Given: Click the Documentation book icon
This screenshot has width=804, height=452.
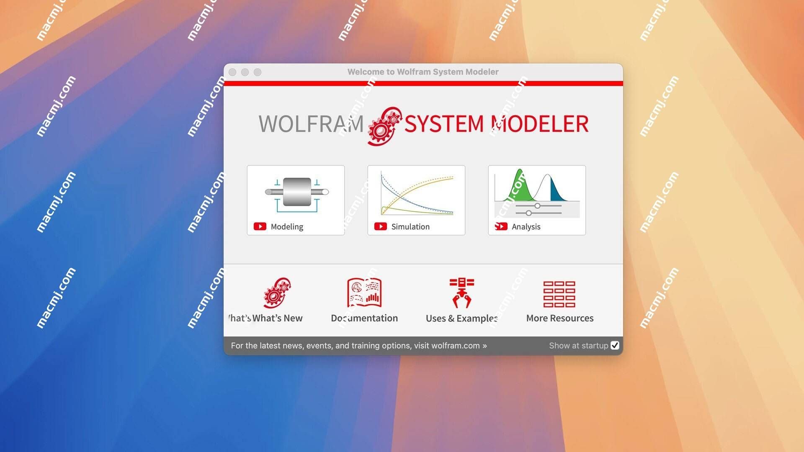Looking at the screenshot, I should pos(364,293).
